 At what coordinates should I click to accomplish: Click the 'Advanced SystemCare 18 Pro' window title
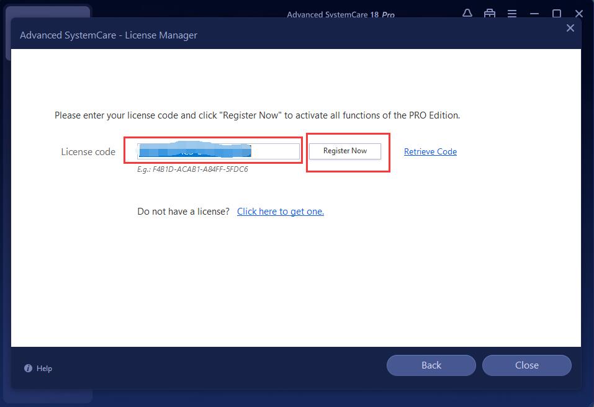tap(341, 15)
